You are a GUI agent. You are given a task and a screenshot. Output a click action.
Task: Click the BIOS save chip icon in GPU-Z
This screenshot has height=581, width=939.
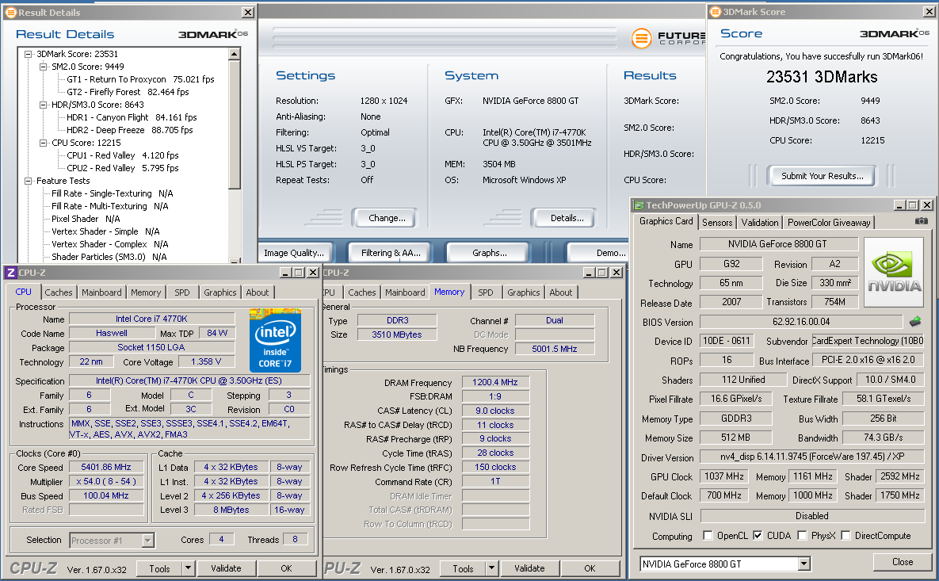pos(915,322)
